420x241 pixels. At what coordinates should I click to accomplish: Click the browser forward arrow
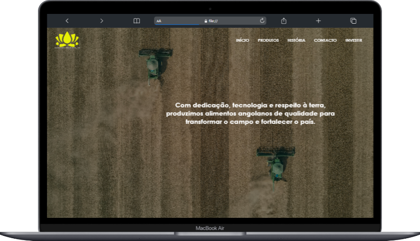click(x=102, y=21)
